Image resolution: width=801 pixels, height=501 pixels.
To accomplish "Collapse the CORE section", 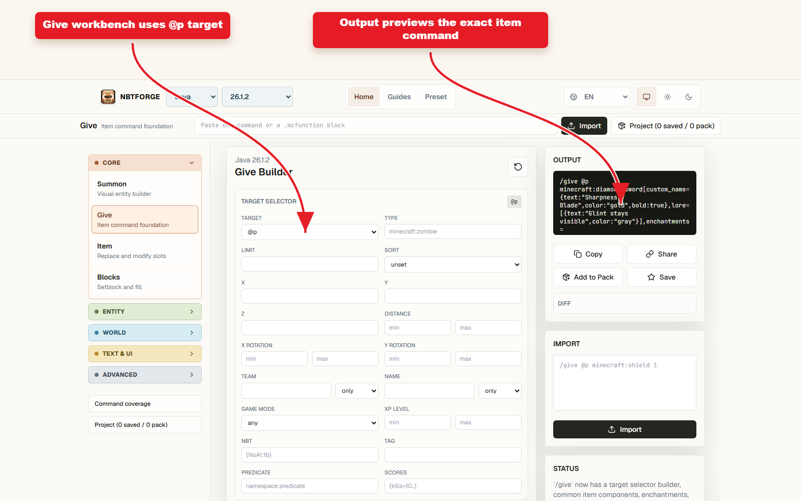I will (145, 163).
